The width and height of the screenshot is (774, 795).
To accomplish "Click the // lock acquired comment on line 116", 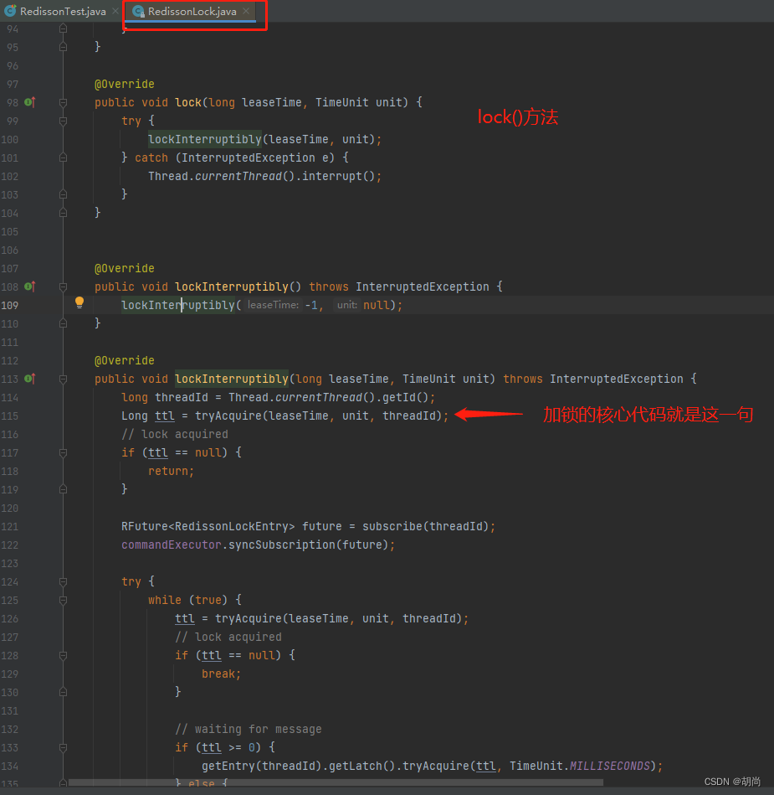I will (175, 434).
